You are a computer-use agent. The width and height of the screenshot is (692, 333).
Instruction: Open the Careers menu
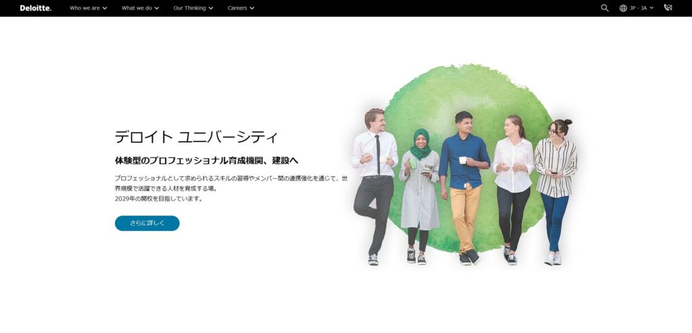point(237,8)
